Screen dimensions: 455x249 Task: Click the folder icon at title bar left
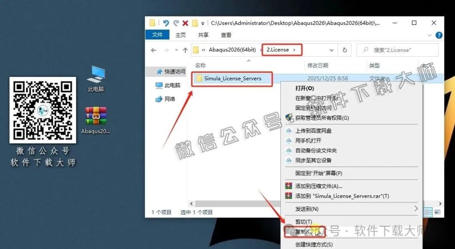(152, 23)
